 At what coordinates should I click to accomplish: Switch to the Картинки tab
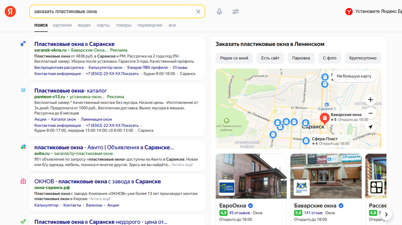click(62, 25)
